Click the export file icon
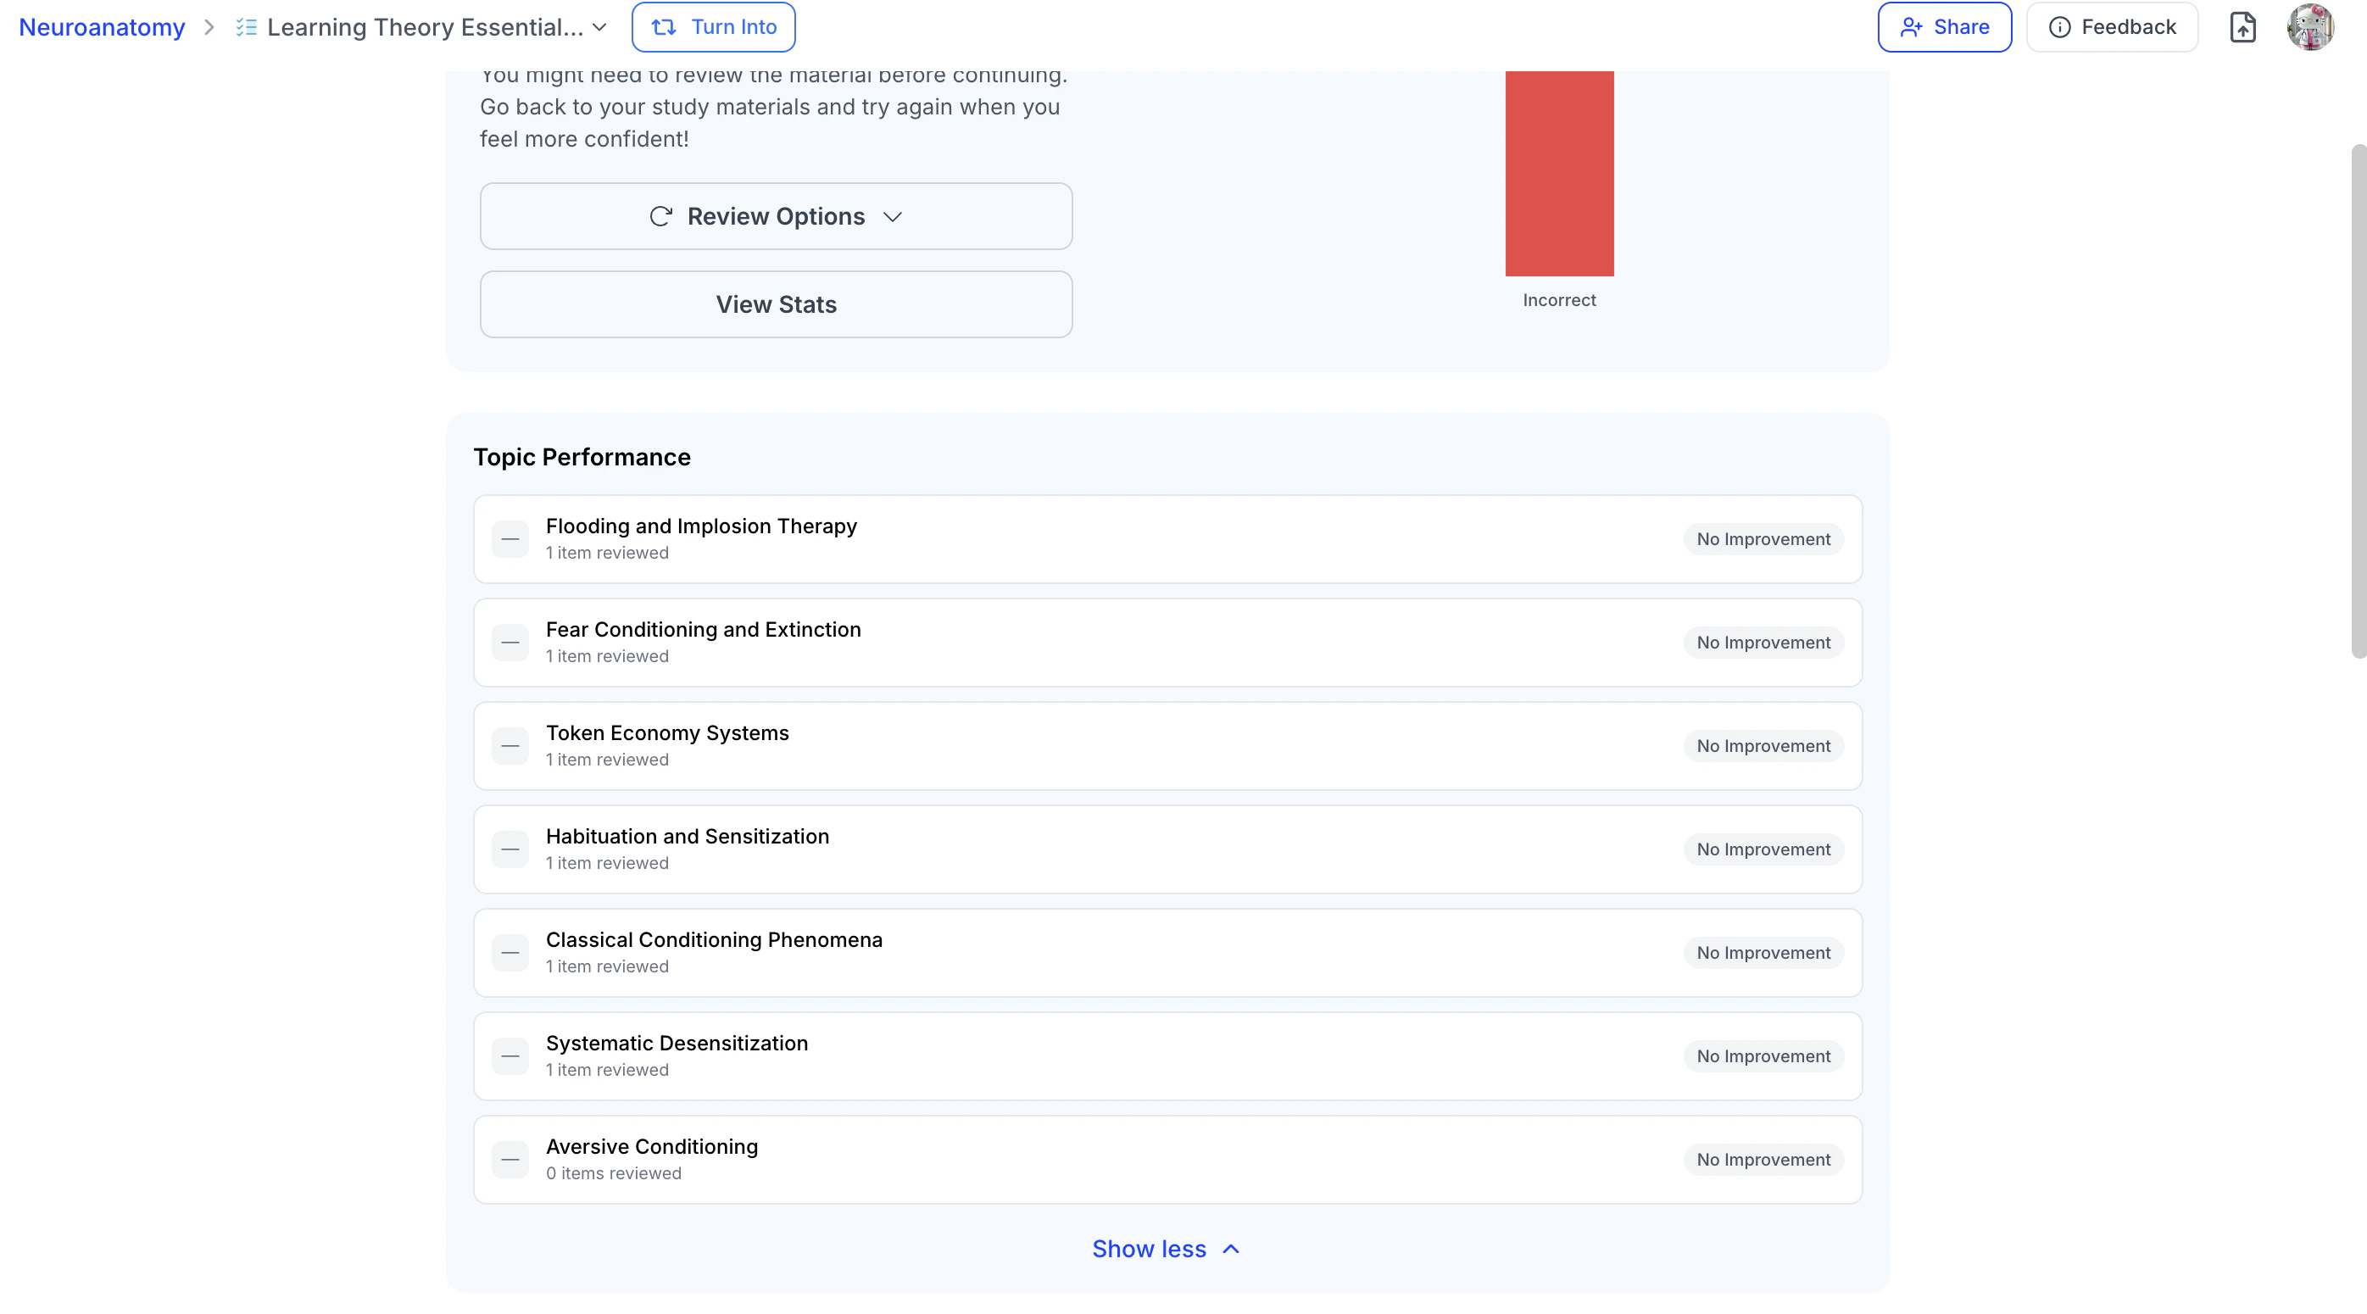The height and width of the screenshot is (1314, 2367). pos(2242,28)
